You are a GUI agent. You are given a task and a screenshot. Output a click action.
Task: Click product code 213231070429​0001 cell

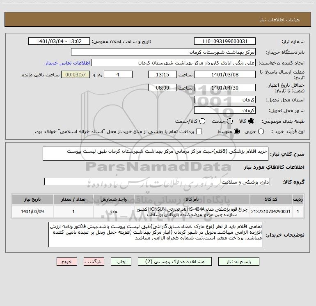[x=271, y=212]
